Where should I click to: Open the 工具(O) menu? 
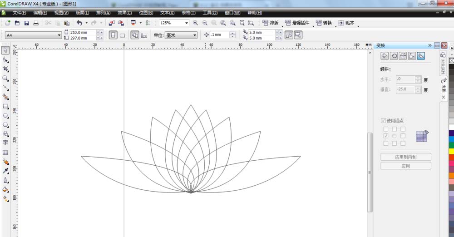point(210,13)
